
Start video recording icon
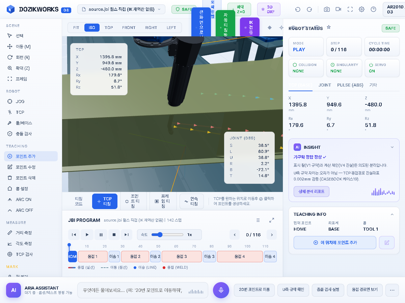338,9
